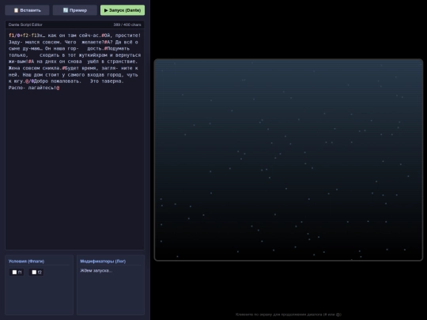Image resolution: width=427 pixels, height=320 pixels.
Task: Click the starry preview screen to continue dialog
Action: point(289,160)
